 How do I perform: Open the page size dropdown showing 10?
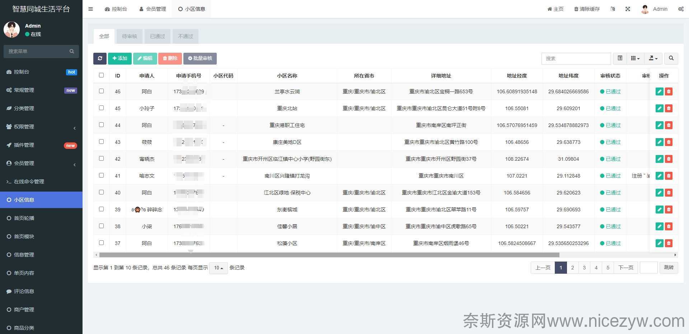click(x=218, y=268)
